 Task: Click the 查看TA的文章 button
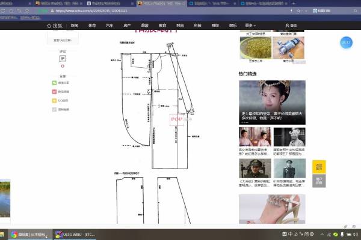(x=63, y=40)
